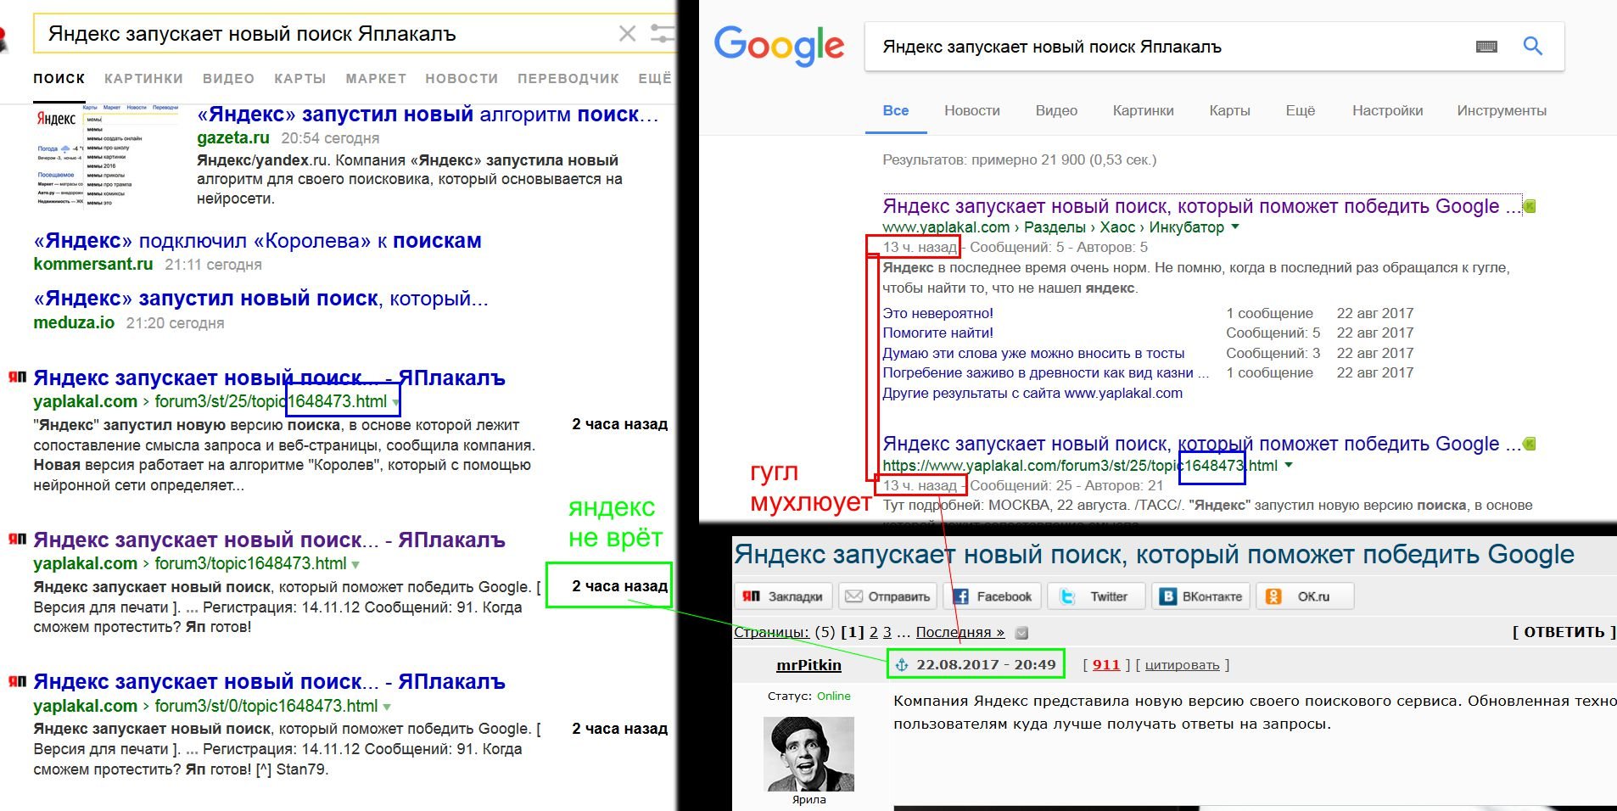Switch to Google Карты tab
Viewport: 1617px width, 811px height.
(x=1229, y=110)
